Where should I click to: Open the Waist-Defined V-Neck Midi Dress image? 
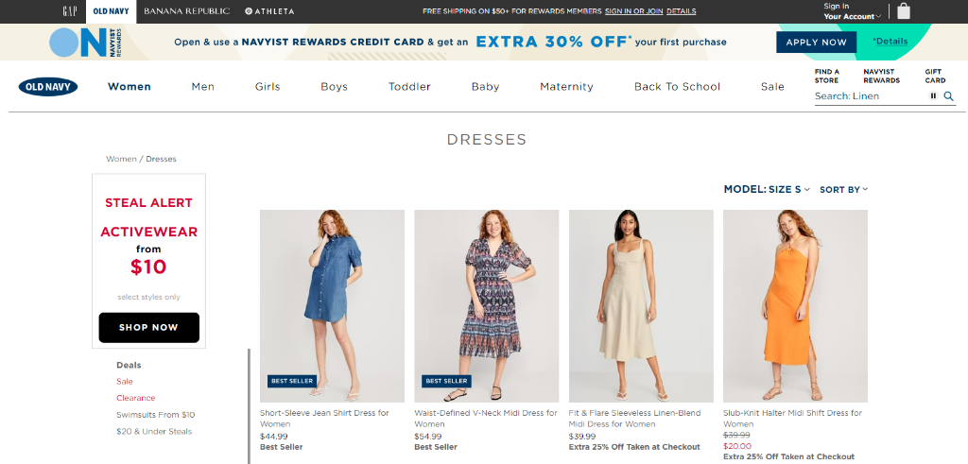click(x=487, y=306)
